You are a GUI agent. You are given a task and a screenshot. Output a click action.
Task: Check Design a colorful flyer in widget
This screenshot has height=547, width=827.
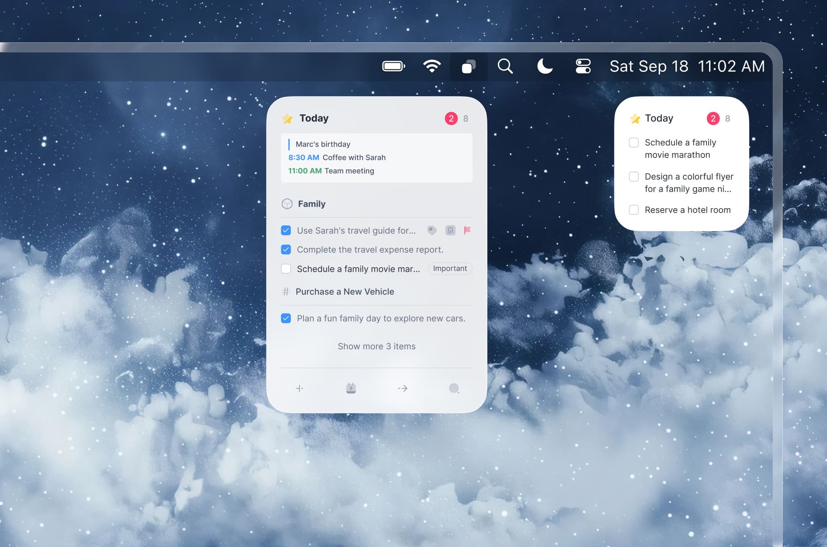[634, 176]
